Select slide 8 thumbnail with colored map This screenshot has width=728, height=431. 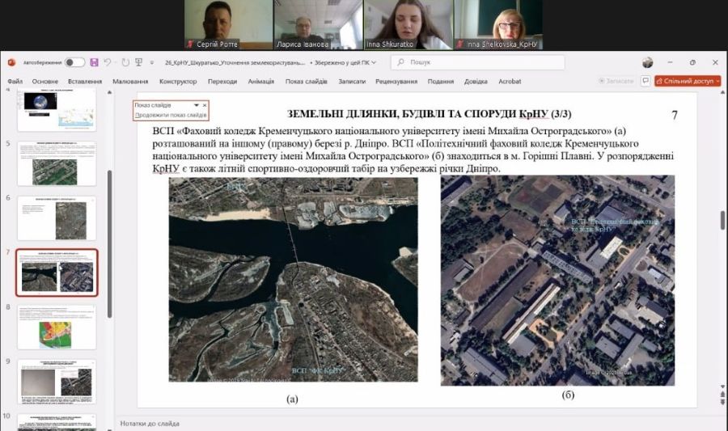click(57, 327)
